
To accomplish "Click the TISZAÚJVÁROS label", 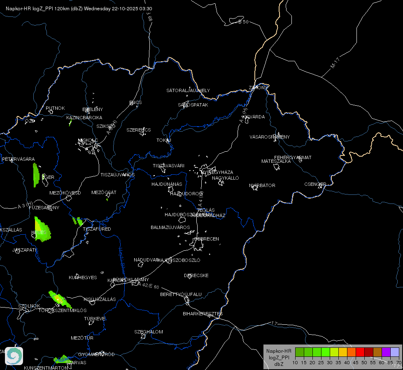I will click(117, 175).
